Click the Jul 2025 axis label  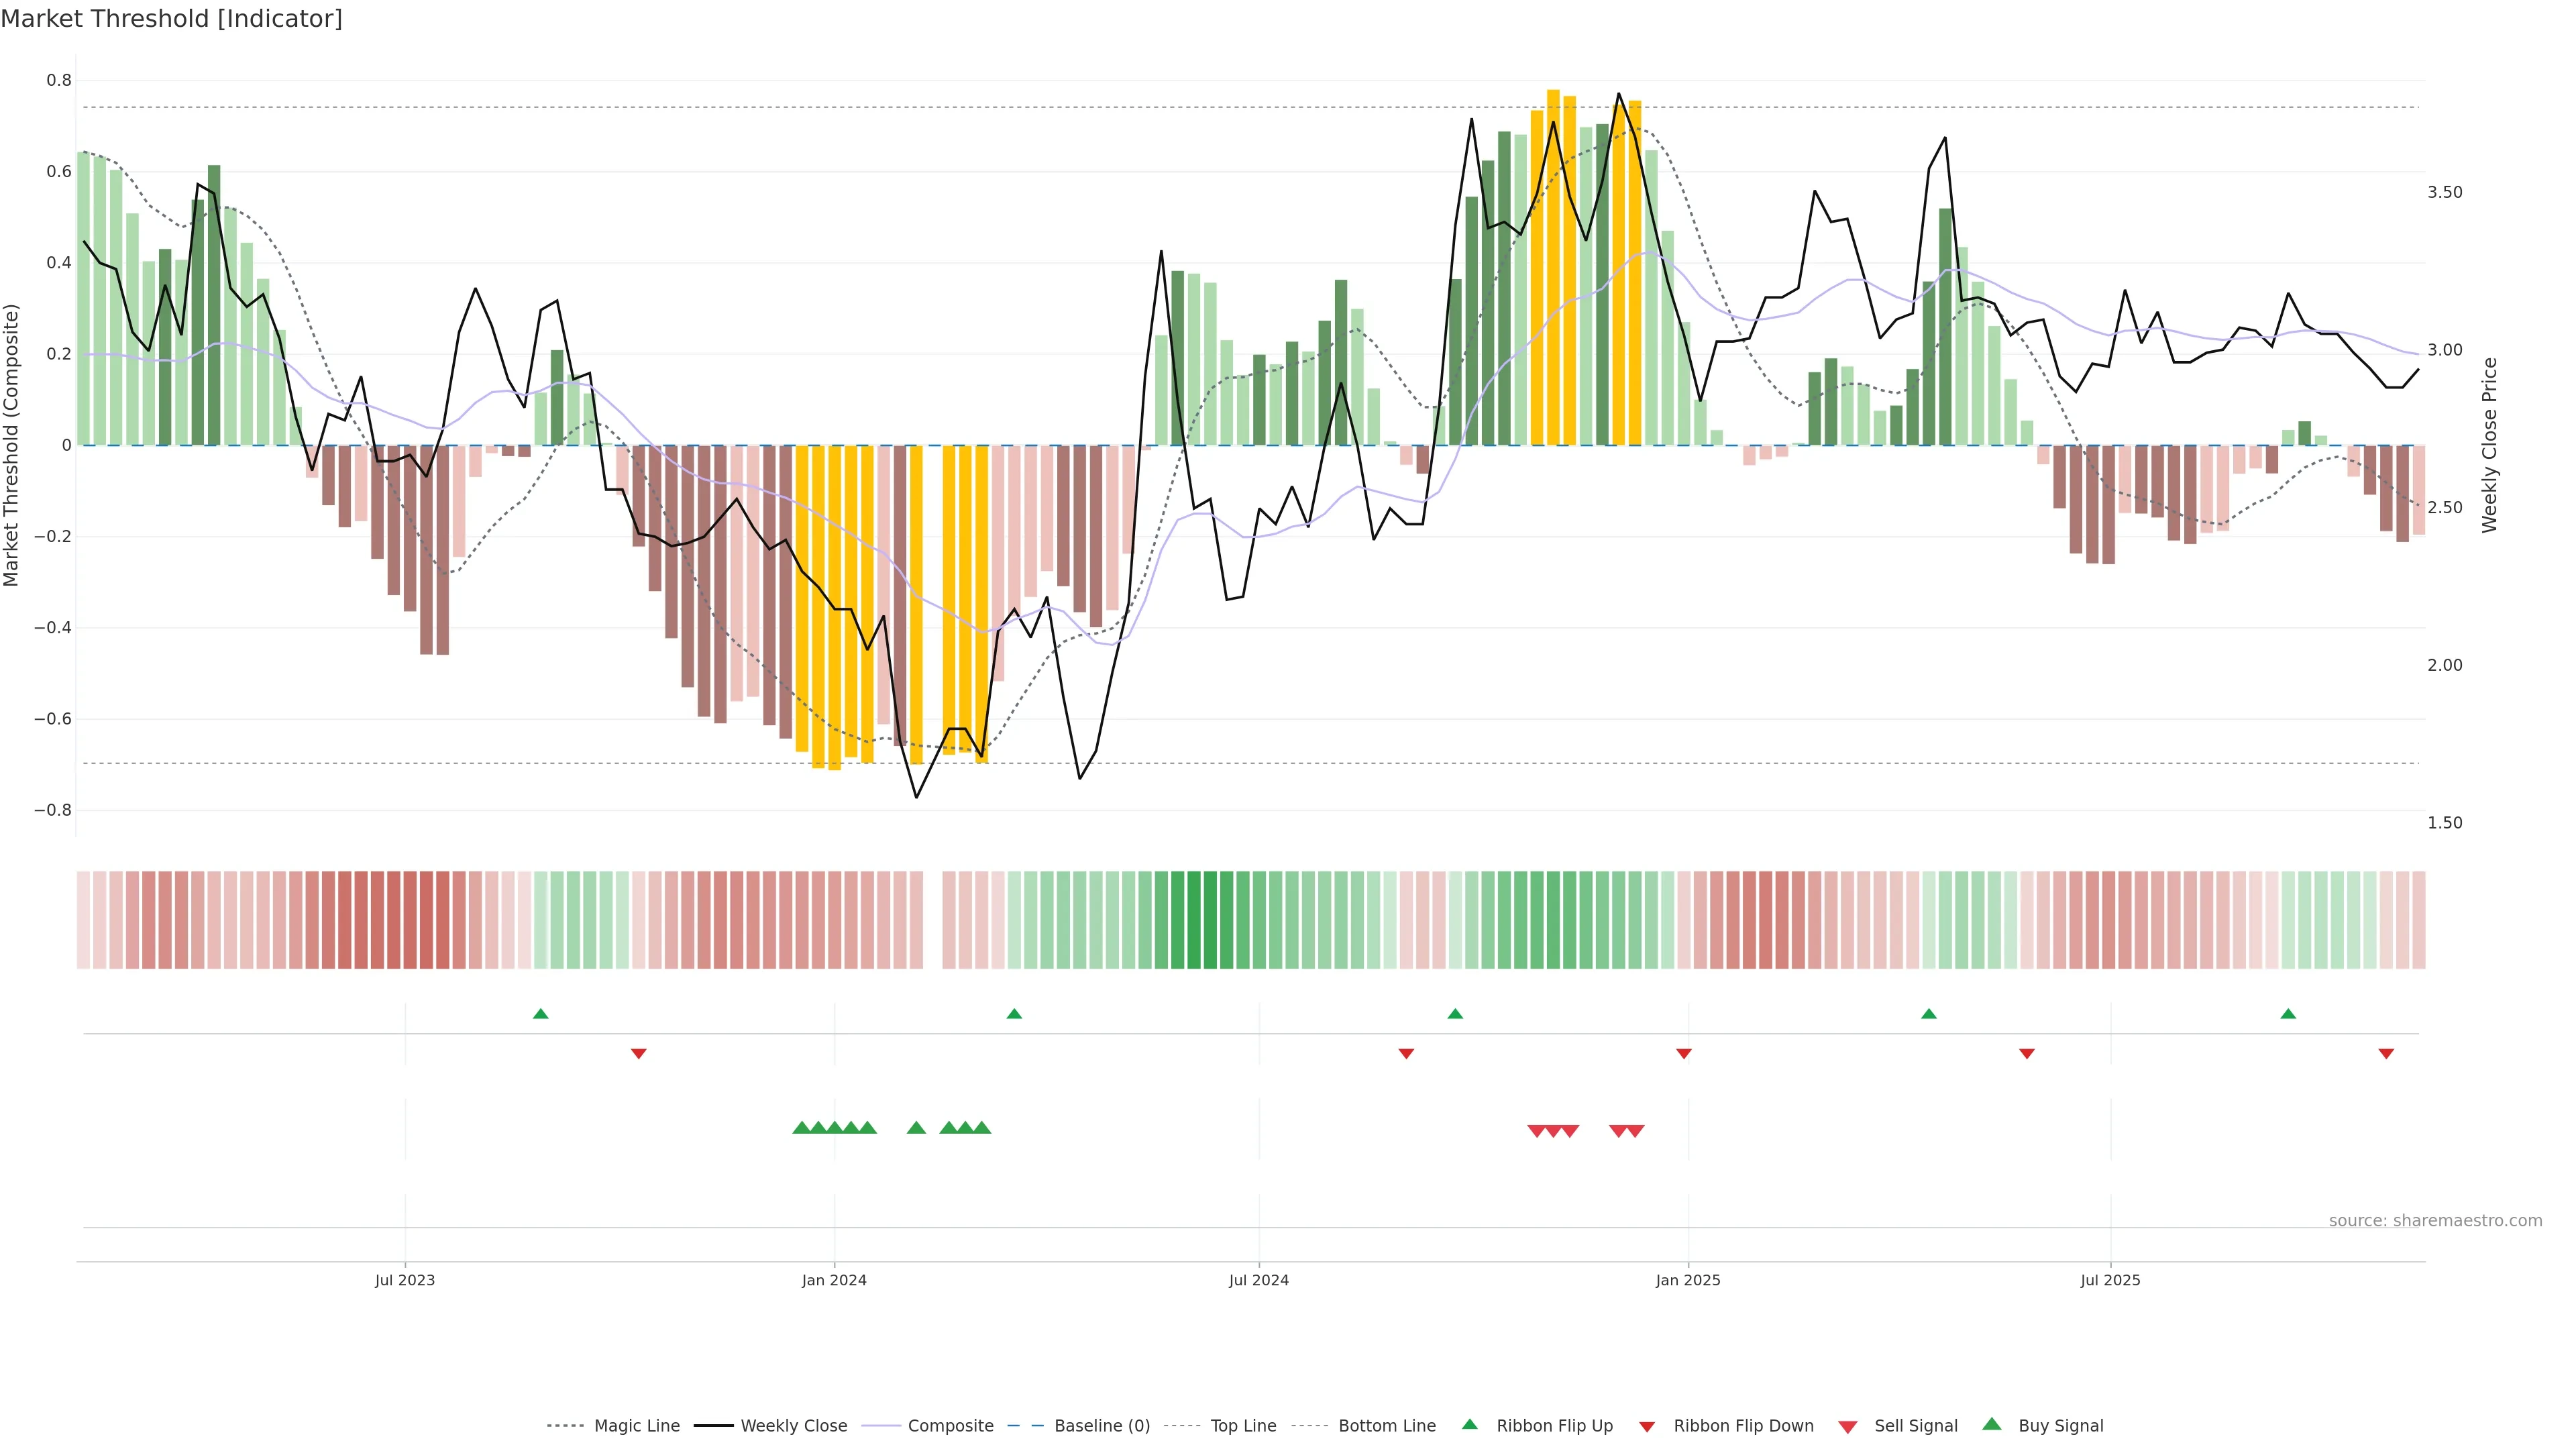tap(2110, 1280)
